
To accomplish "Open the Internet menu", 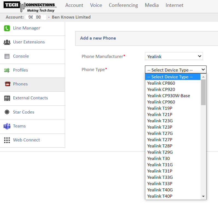I will (x=175, y=5).
